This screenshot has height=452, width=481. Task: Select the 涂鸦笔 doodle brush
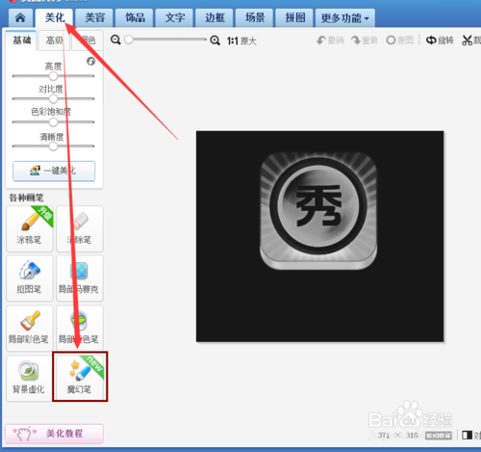30,228
